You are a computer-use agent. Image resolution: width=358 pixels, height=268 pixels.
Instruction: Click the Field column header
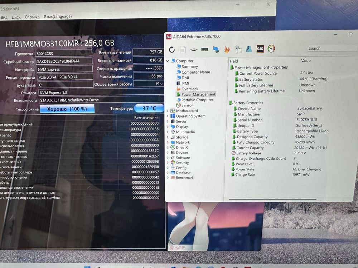[234, 61]
